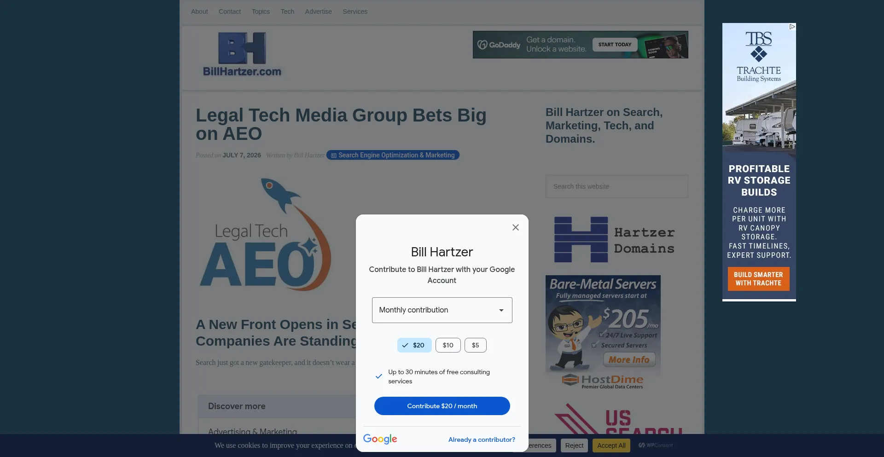Open Legal Tech Media Group article title
The height and width of the screenshot is (457, 884).
(341, 124)
